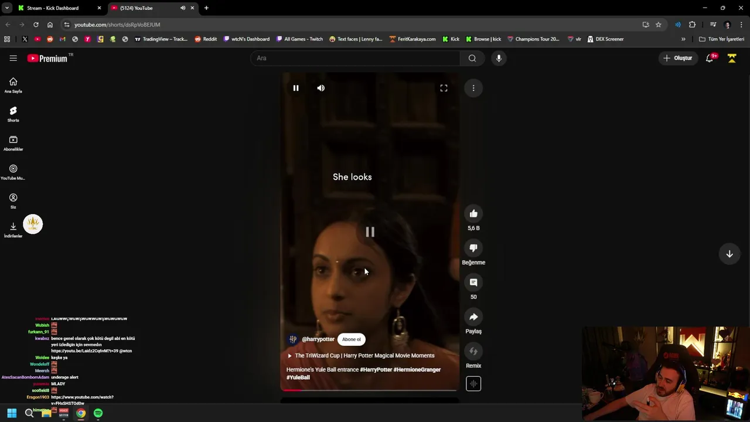Image resolution: width=750 pixels, height=422 pixels.
Task: Open FeritKarakaya.com bookmark
Action: [412, 39]
